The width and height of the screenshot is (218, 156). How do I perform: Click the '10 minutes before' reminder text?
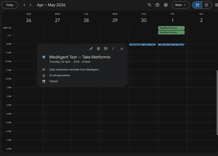pyautogui.click(x=60, y=75)
